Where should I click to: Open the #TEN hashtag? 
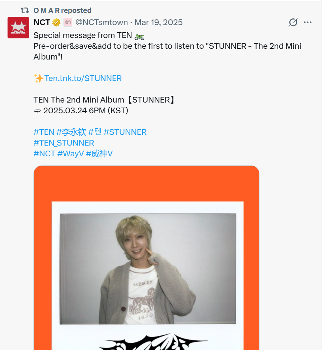44,132
